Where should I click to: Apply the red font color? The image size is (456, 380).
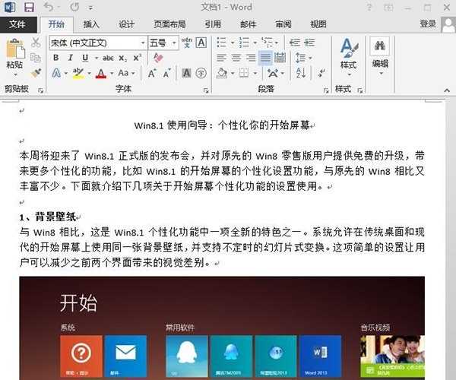[x=101, y=73]
